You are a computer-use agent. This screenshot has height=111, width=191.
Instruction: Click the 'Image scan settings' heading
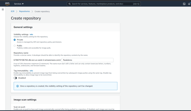coord(25,100)
